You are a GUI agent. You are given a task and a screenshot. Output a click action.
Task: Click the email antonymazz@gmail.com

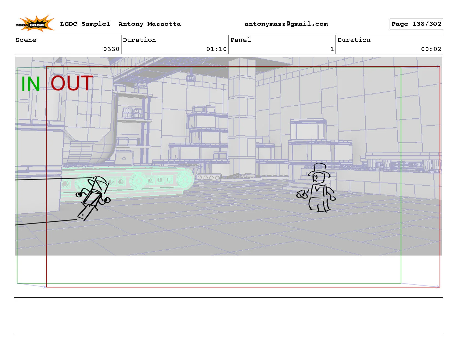tap(286, 24)
